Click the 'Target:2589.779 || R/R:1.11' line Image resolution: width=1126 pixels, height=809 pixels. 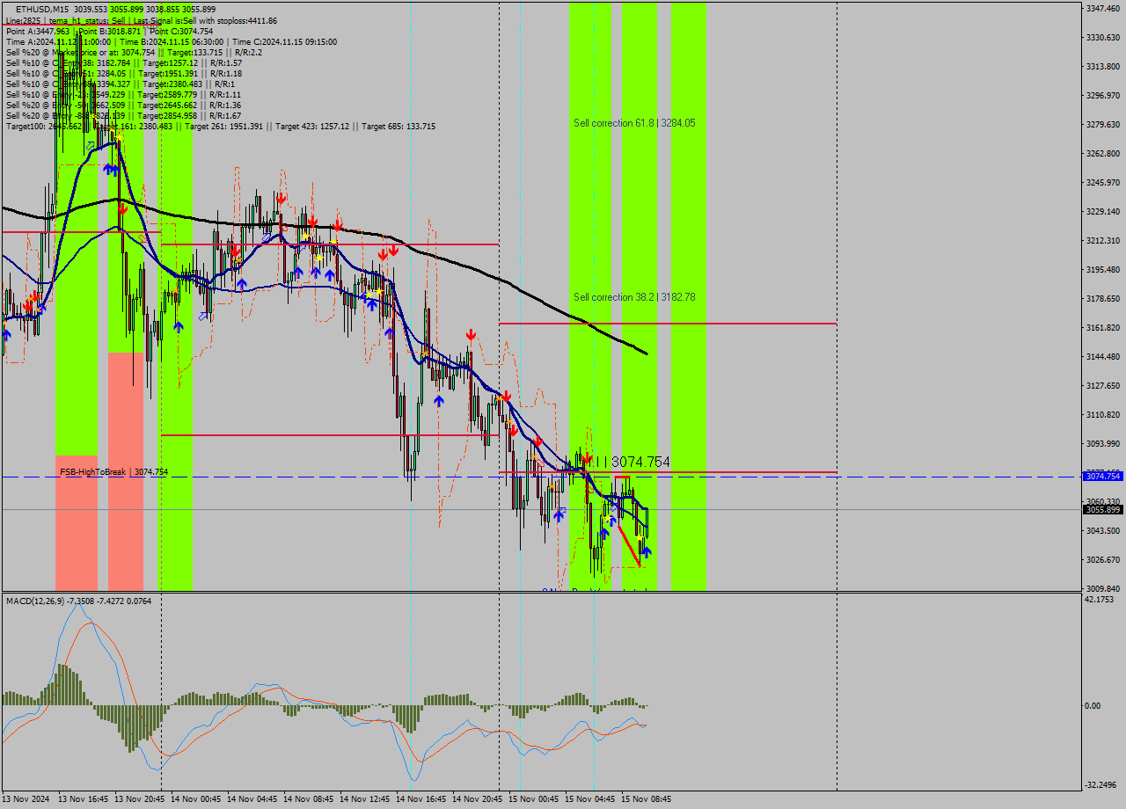pos(189,94)
